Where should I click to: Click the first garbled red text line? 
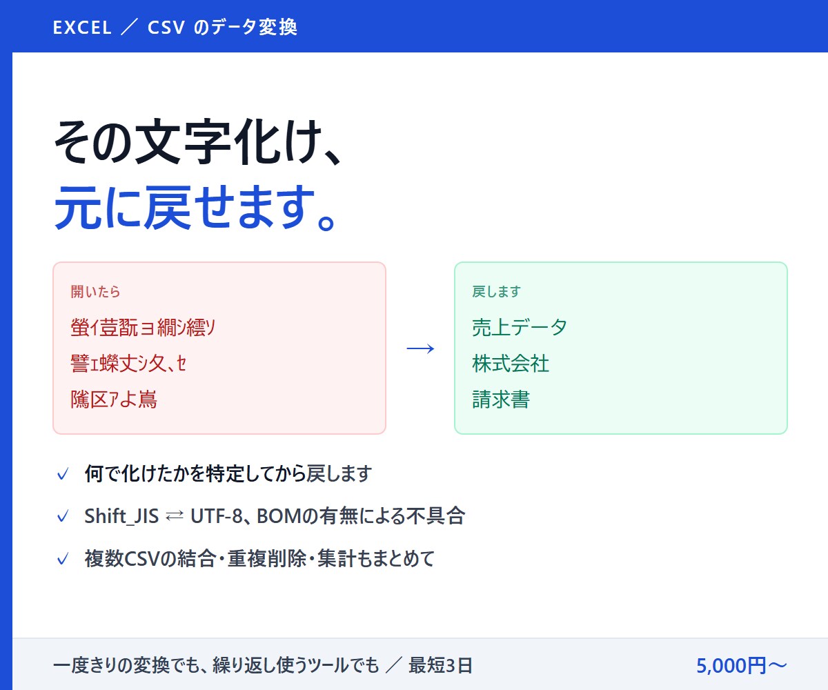point(144,327)
